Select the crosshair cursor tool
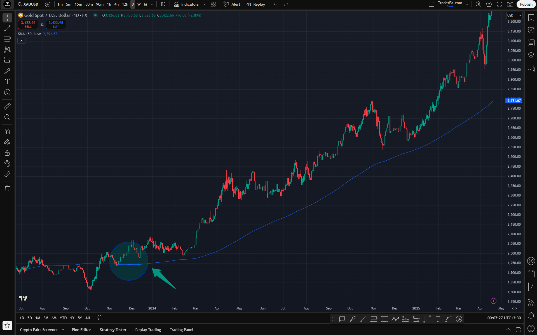Screen dimensions: 537x335 (x=7, y=18)
